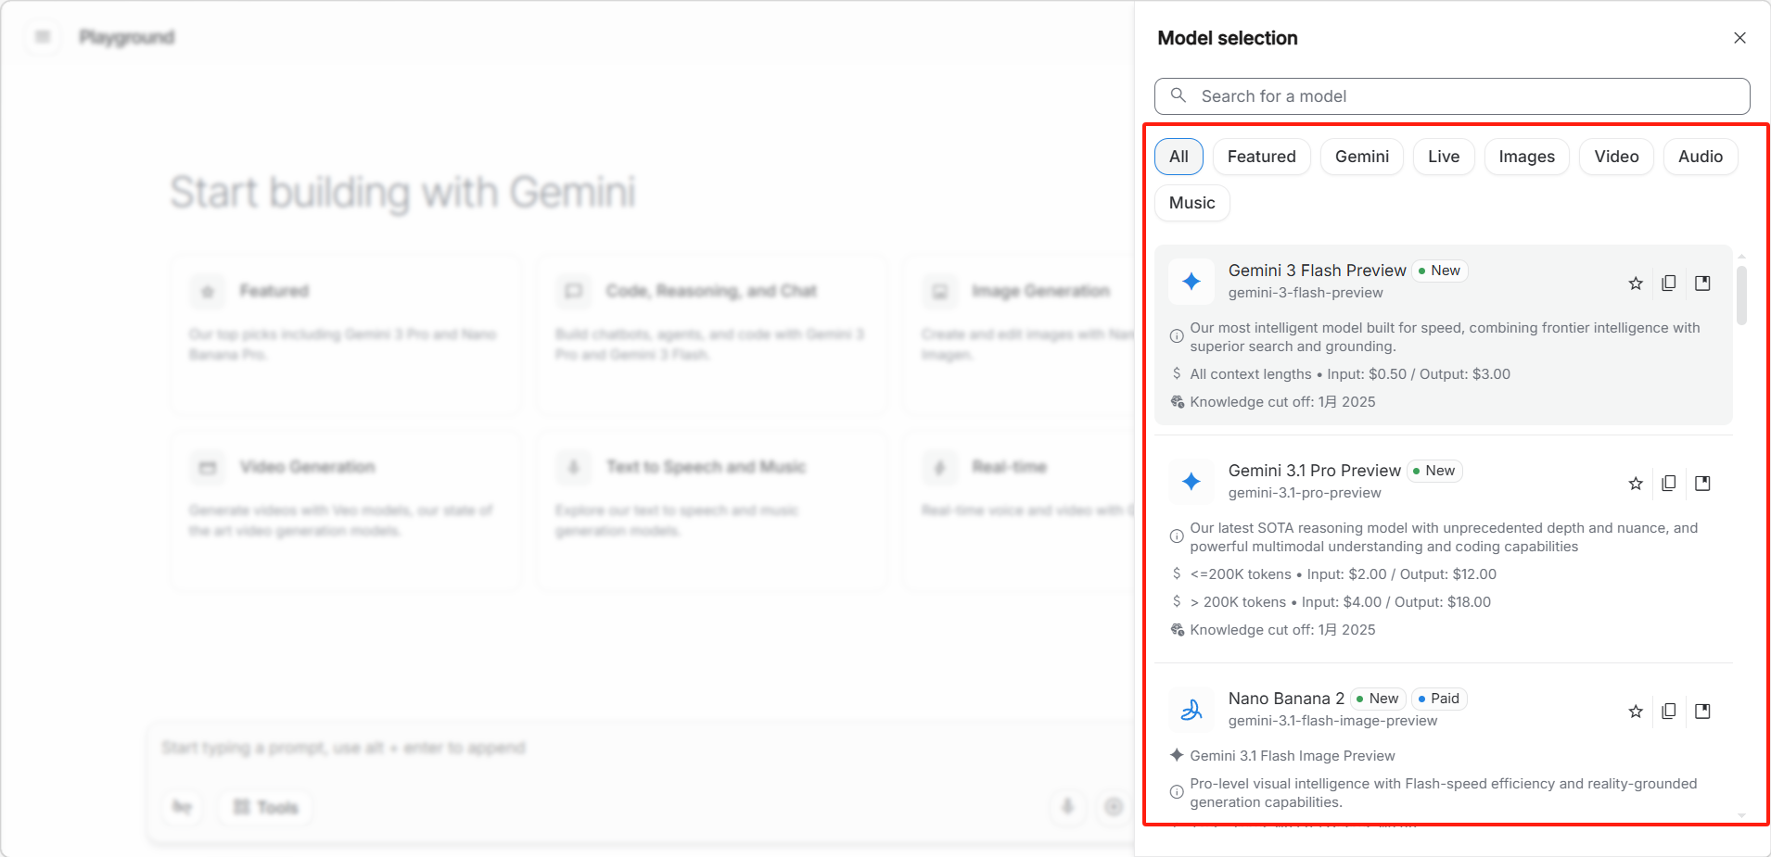Star Gemini 3 Flash Preview as favorite
This screenshot has height=857, width=1771.
pyautogui.click(x=1636, y=284)
